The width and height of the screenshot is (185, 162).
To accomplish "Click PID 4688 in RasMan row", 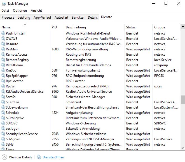I will 55,49.
